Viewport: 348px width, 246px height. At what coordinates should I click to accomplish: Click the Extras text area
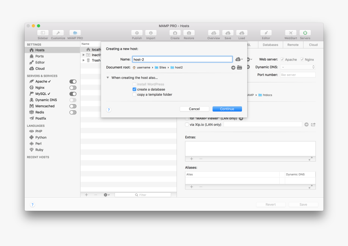250,149
